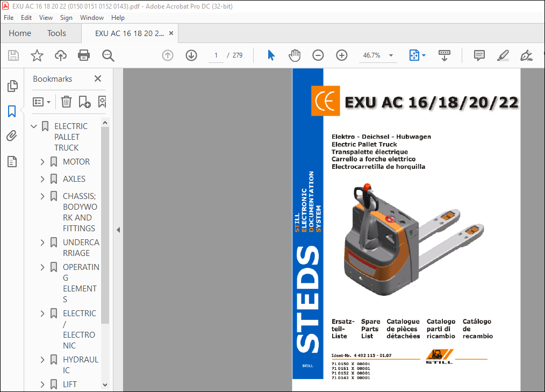This screenshot has height=392, width=545.
Task: Expand the CHASSIS; BODYWORK AND FITTINGS bookmark
Action: 42,196
